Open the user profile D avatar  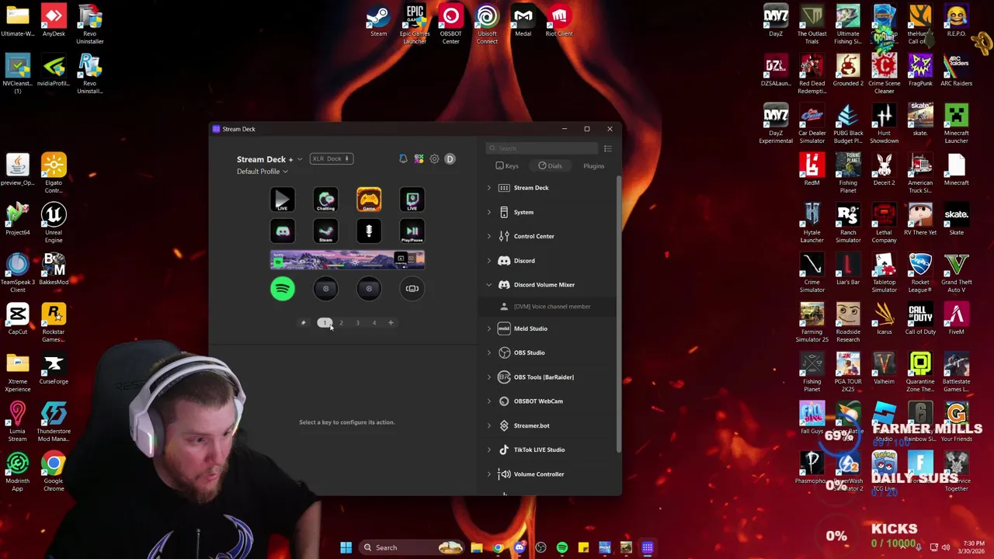[x=450, y=159]
